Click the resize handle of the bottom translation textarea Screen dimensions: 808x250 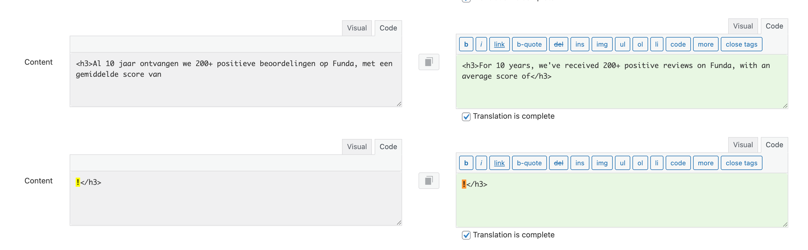pyautogui.click(x=785, y=224)
